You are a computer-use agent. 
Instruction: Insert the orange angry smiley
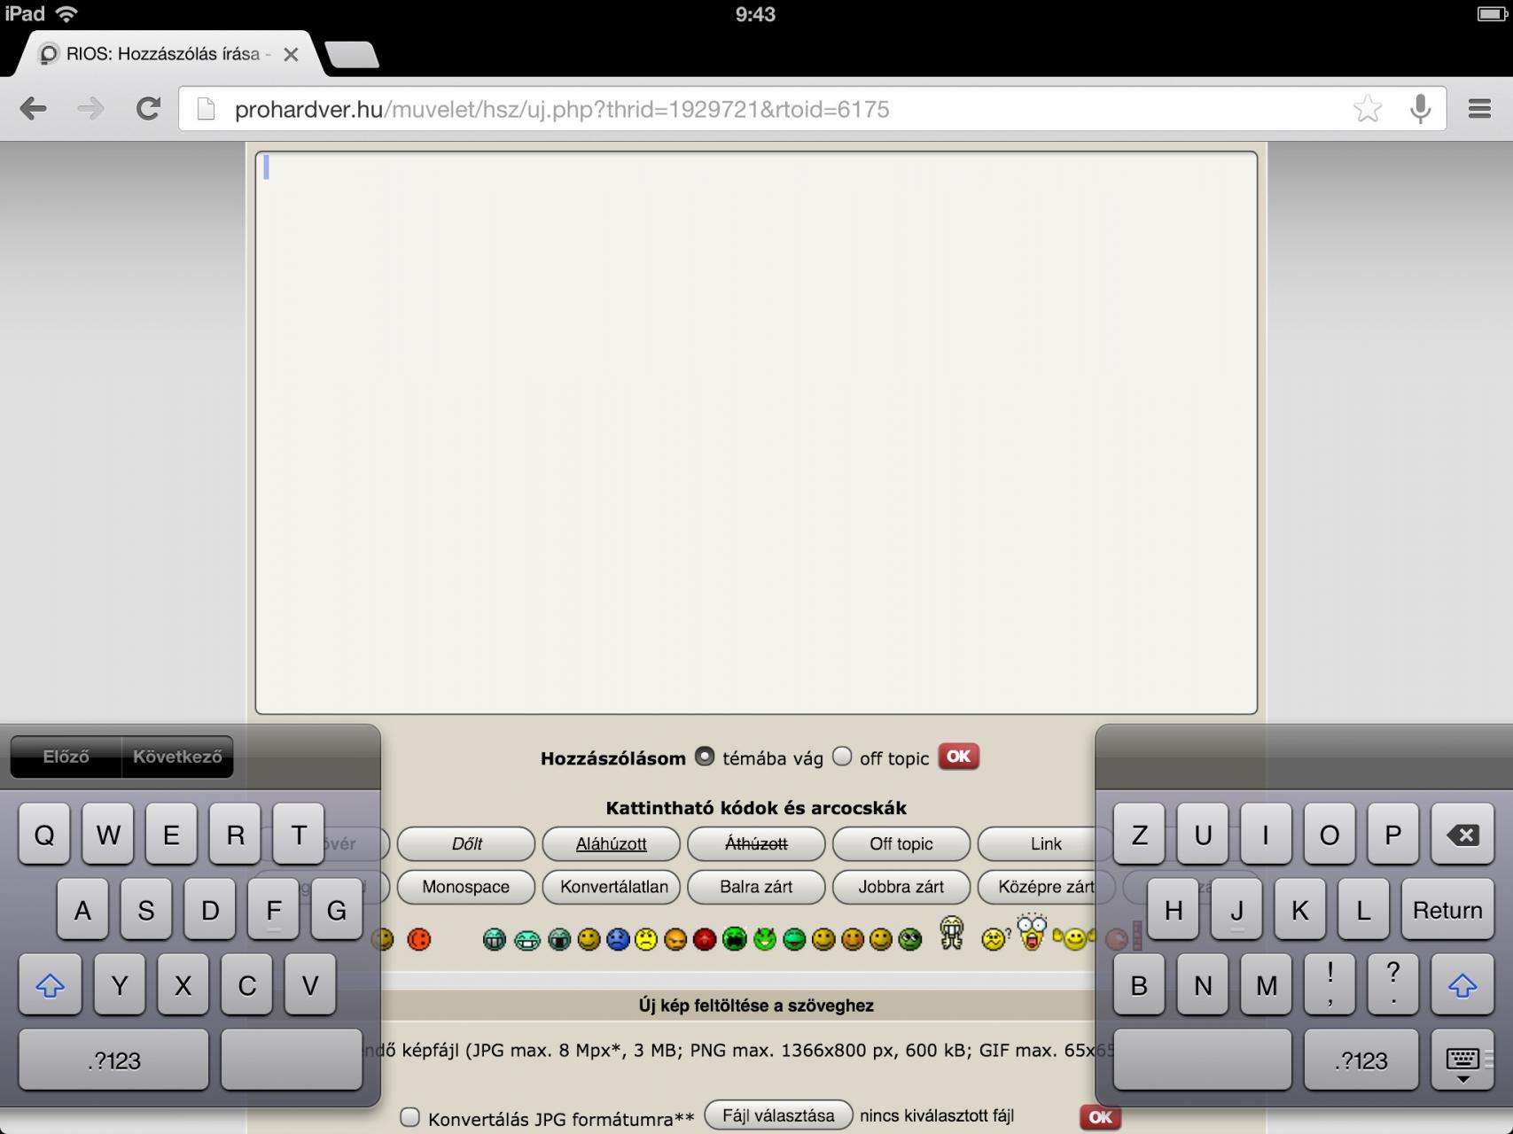pos(675,939)
